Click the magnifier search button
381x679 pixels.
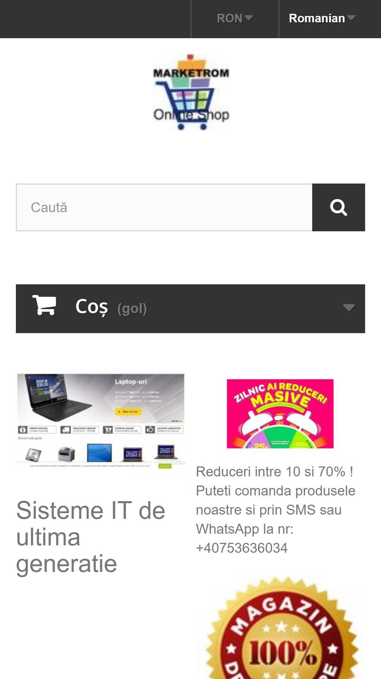338,207
